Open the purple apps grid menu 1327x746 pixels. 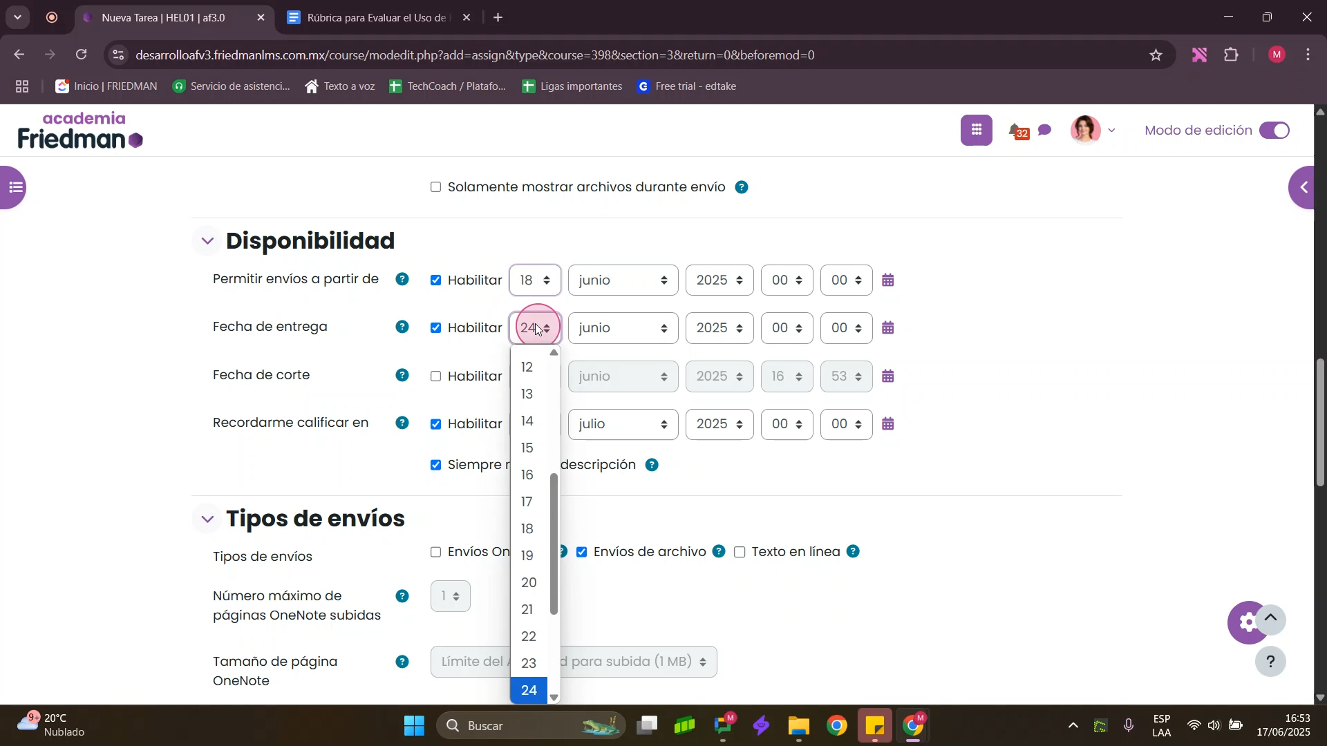point(976,131)
